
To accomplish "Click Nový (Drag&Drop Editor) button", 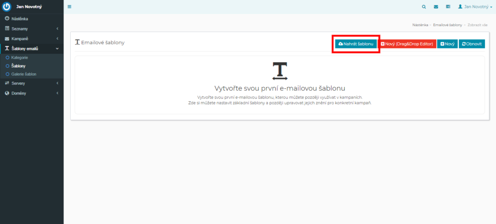I will click(x=406, y=44).
